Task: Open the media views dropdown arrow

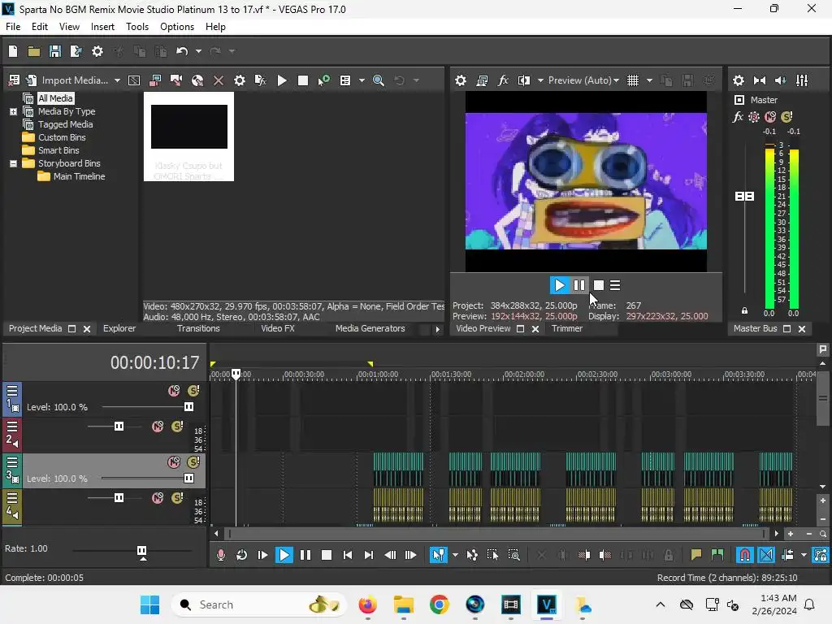Action: point(362,80)
